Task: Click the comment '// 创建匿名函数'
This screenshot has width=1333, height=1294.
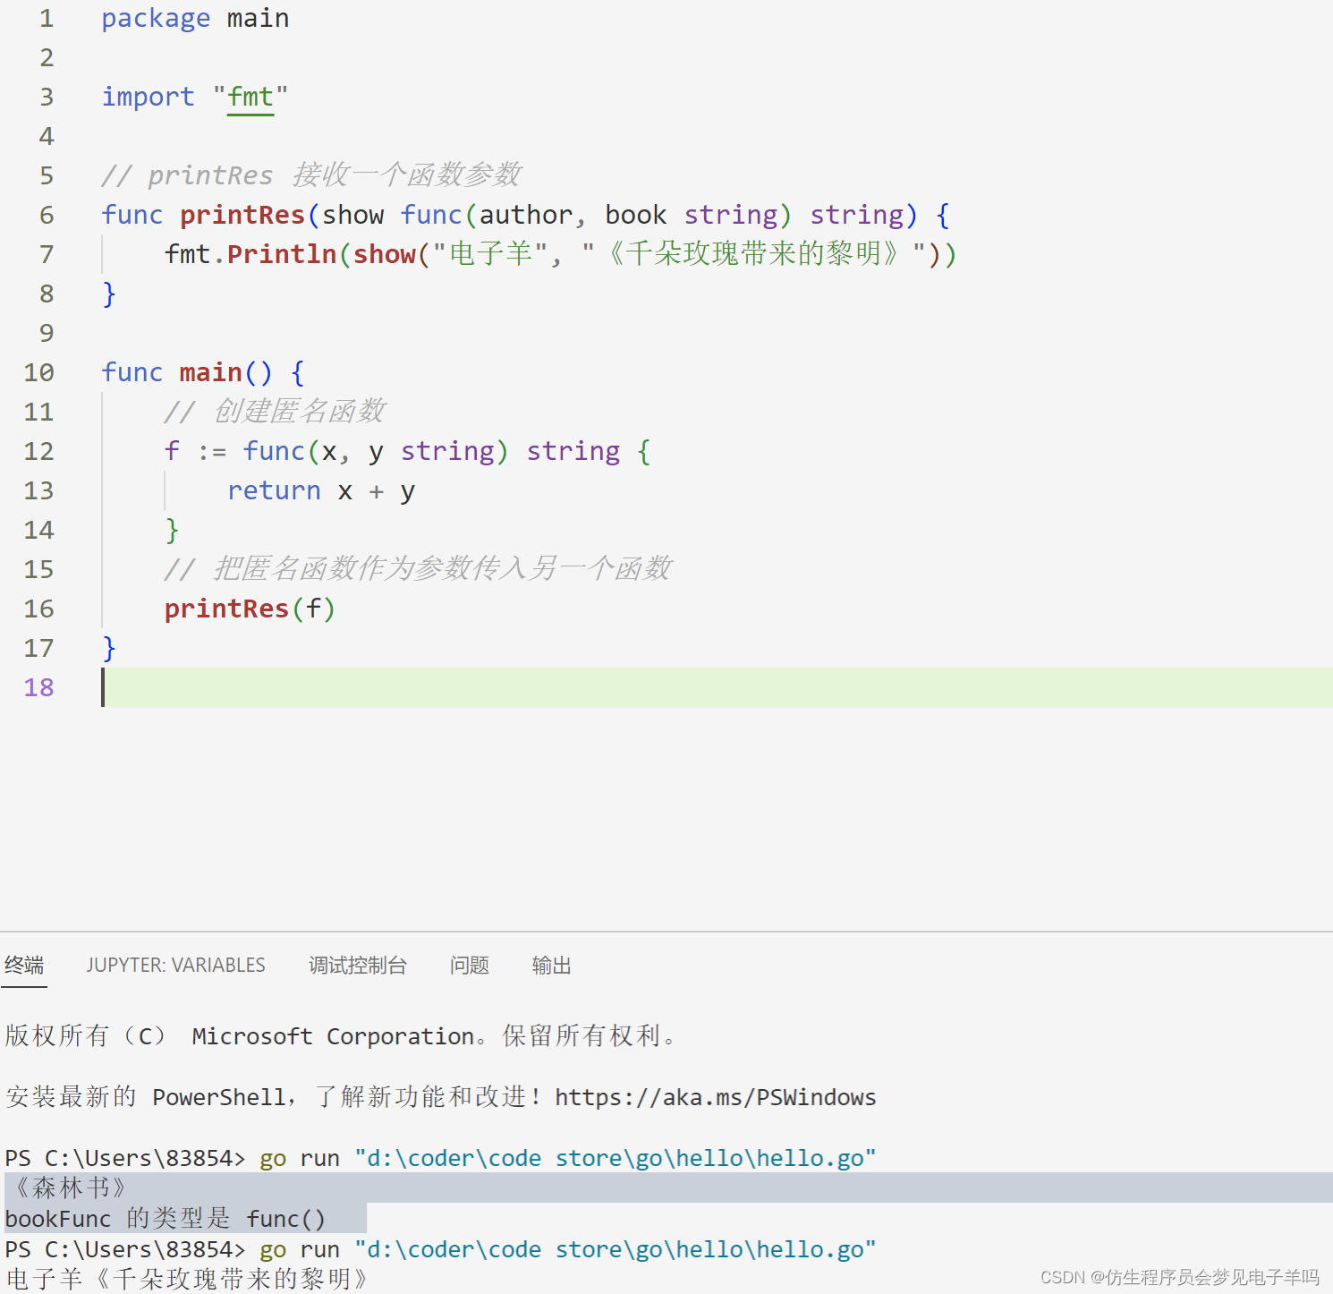Action: click(274, 412)
